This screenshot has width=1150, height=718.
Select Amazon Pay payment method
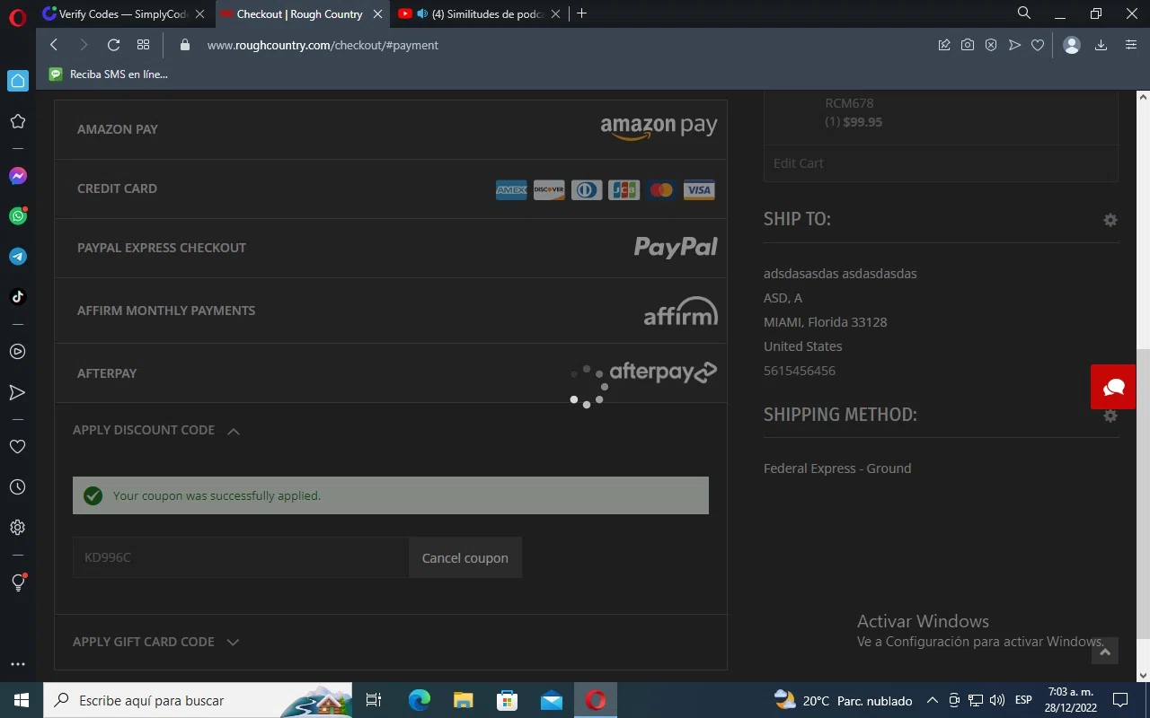pos(391,129)
